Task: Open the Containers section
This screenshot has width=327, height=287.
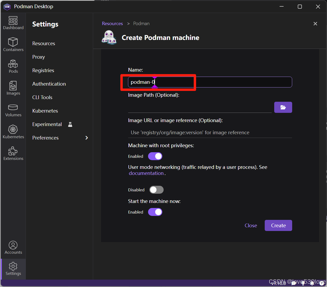Action: tap(13, 44)
